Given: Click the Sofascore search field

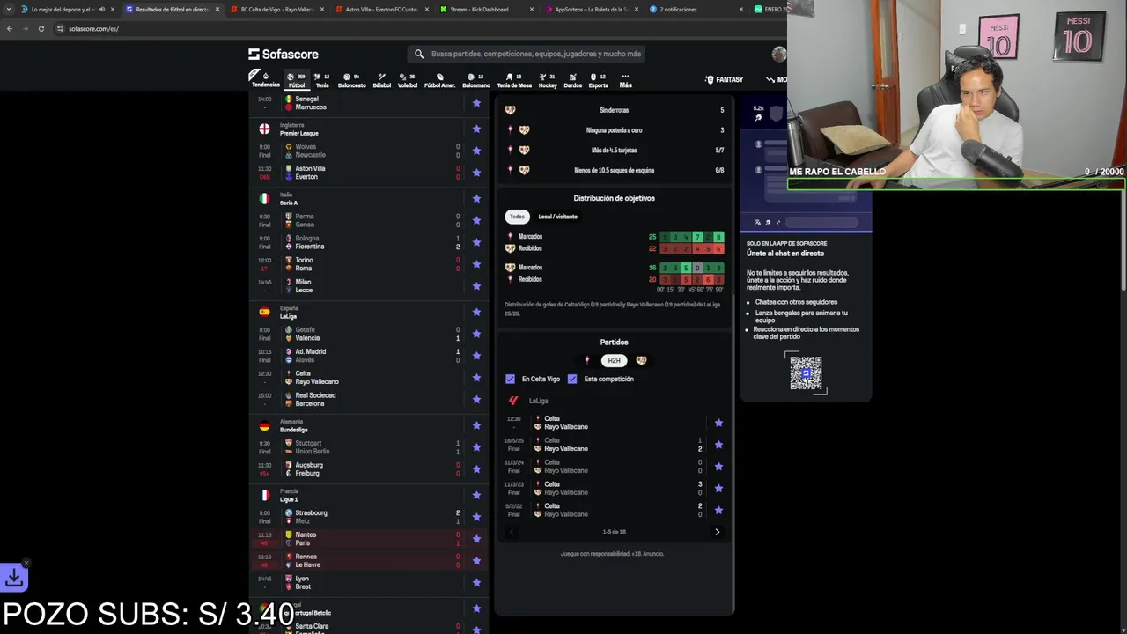Looking at the screenshot, I should coord(528,54).
